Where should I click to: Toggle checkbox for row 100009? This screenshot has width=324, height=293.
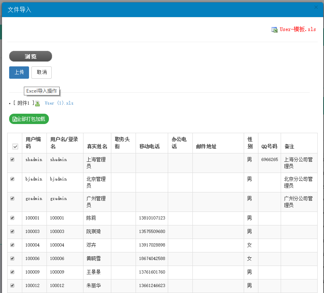(x=12, y=272)
